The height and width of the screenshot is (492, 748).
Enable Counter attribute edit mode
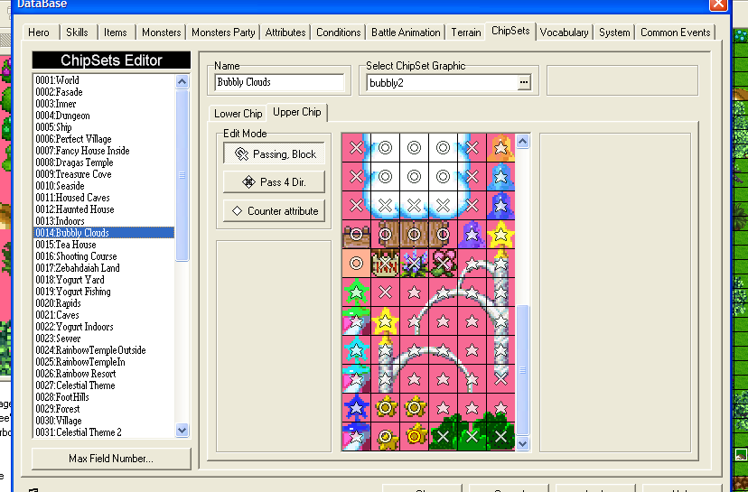click(274, 211)
